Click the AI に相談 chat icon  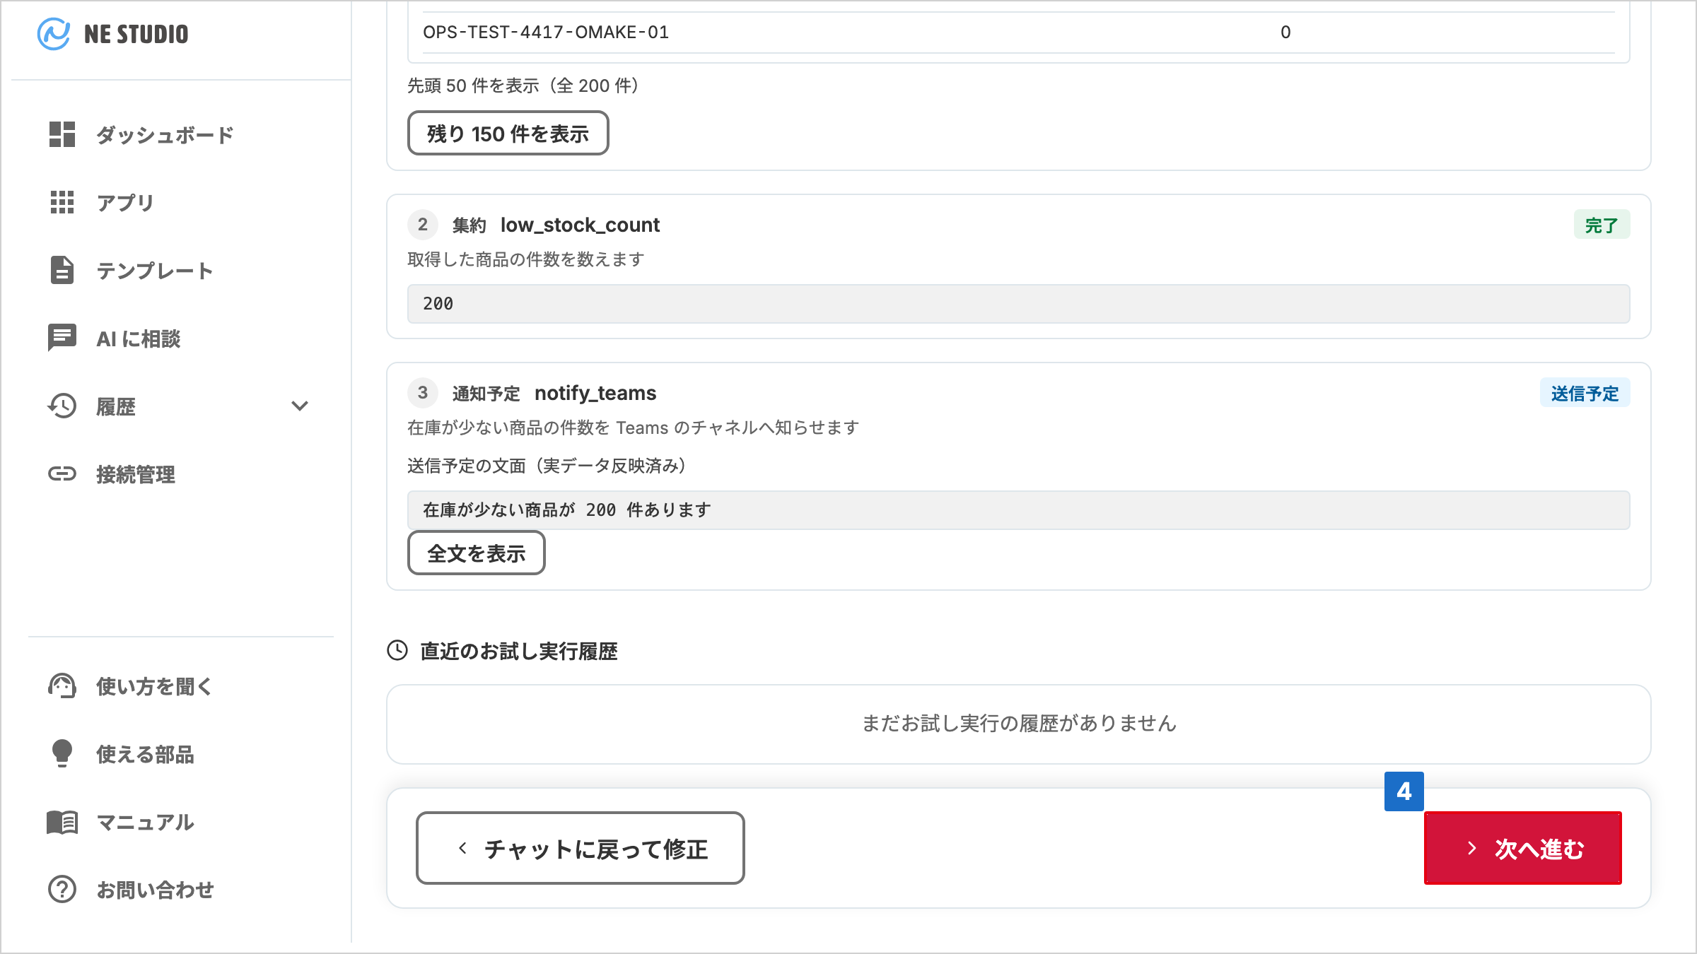point(62,338)
